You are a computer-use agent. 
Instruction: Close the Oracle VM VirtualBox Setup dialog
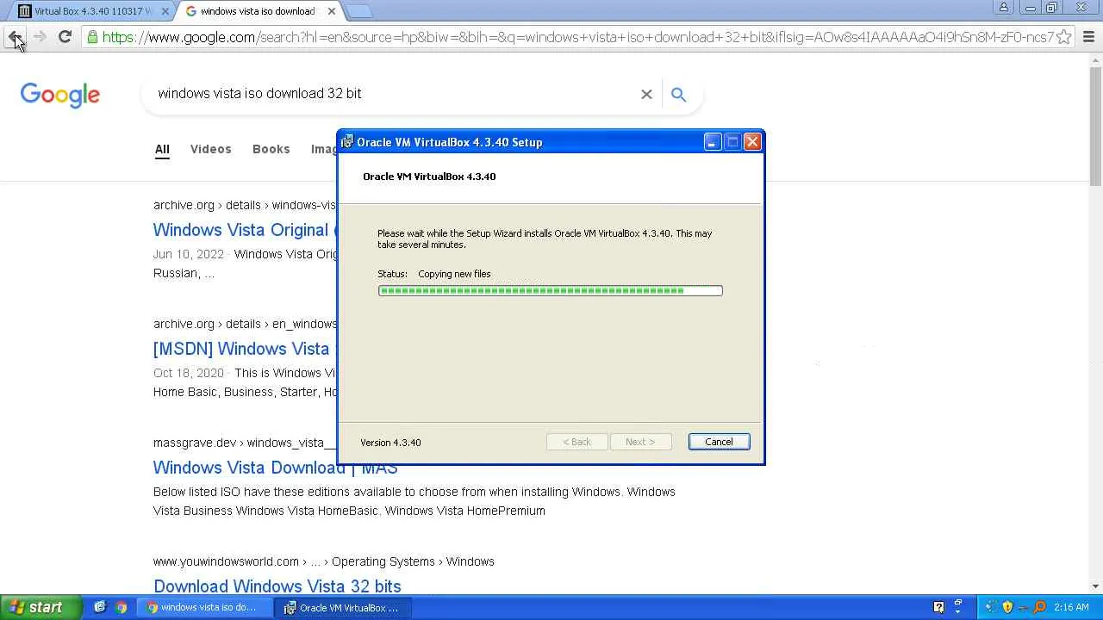(752, 142)
